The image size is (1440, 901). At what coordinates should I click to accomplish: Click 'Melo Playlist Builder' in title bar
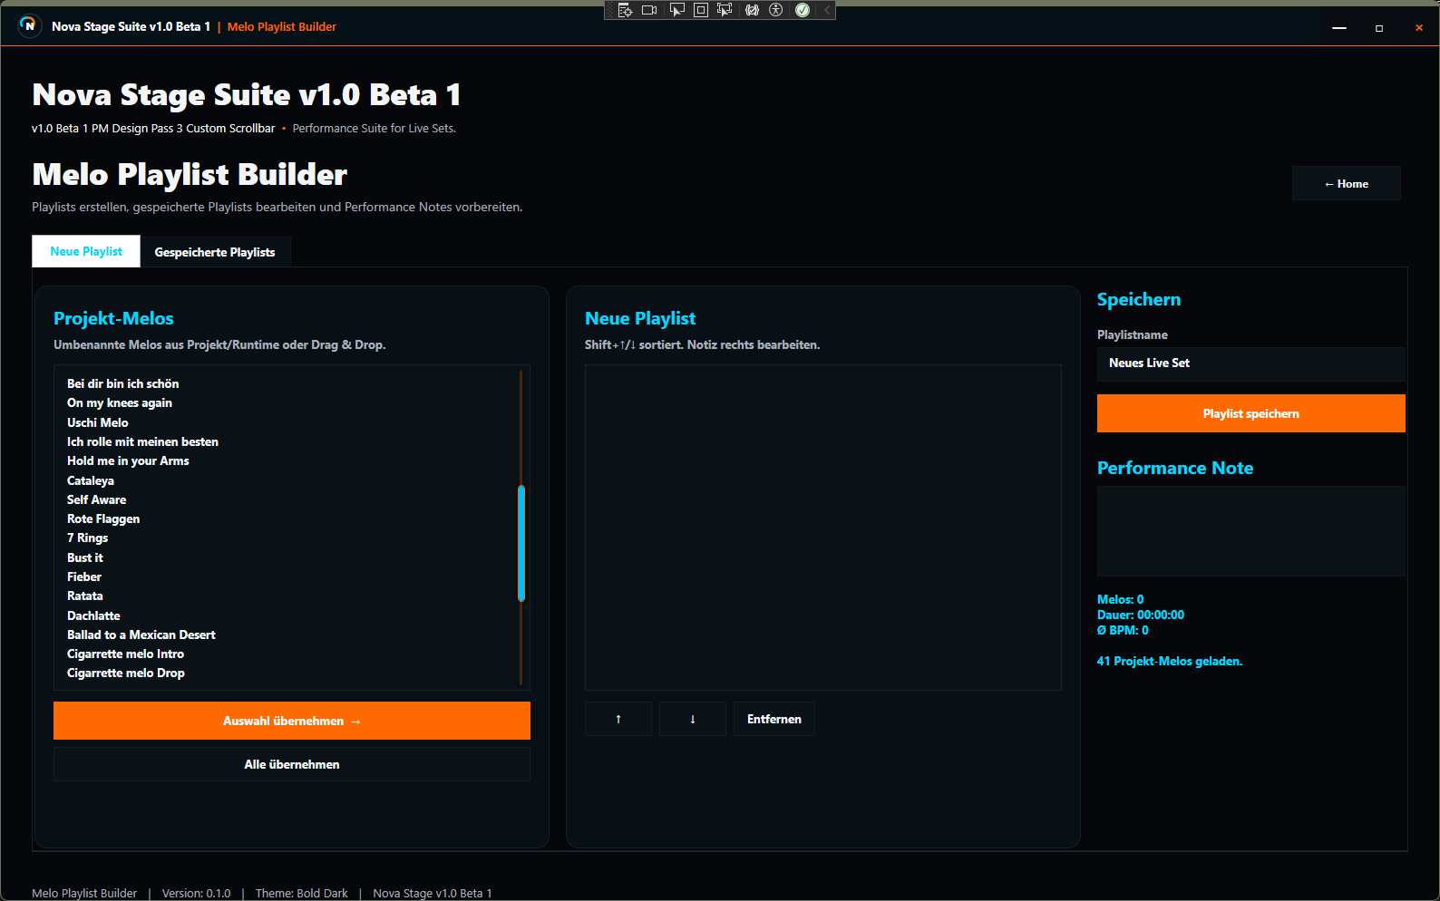point(282,26)
